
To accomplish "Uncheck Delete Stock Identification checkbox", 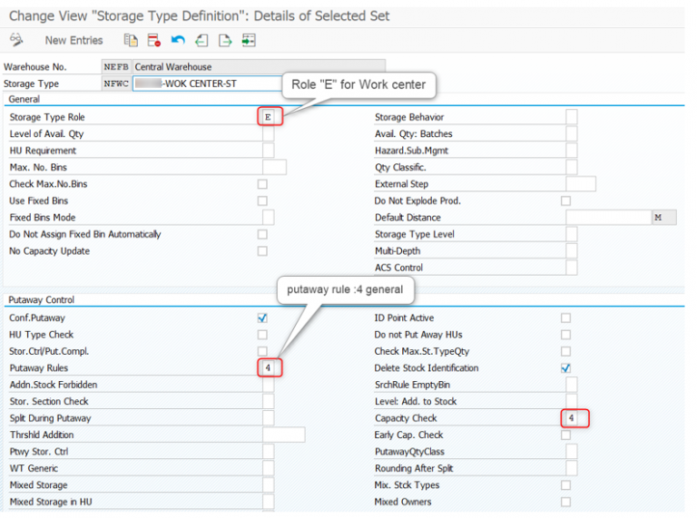I will point(566,368).
